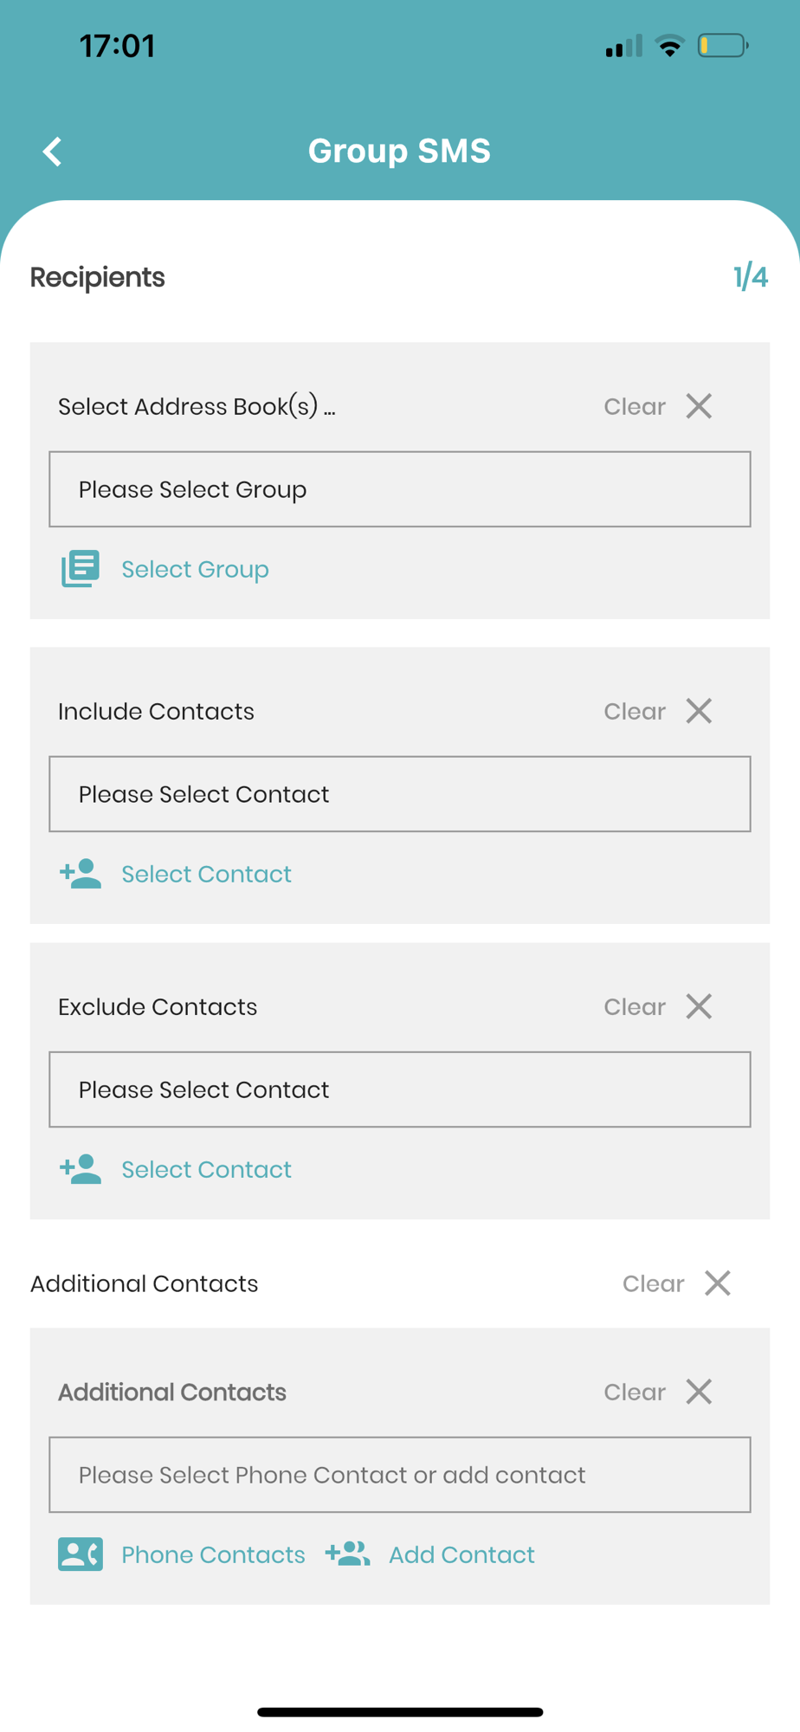Viewport: 800px width, 1732px height.
Task: Click the add-person icon under Include Contacts
Action: pos(81,874)
